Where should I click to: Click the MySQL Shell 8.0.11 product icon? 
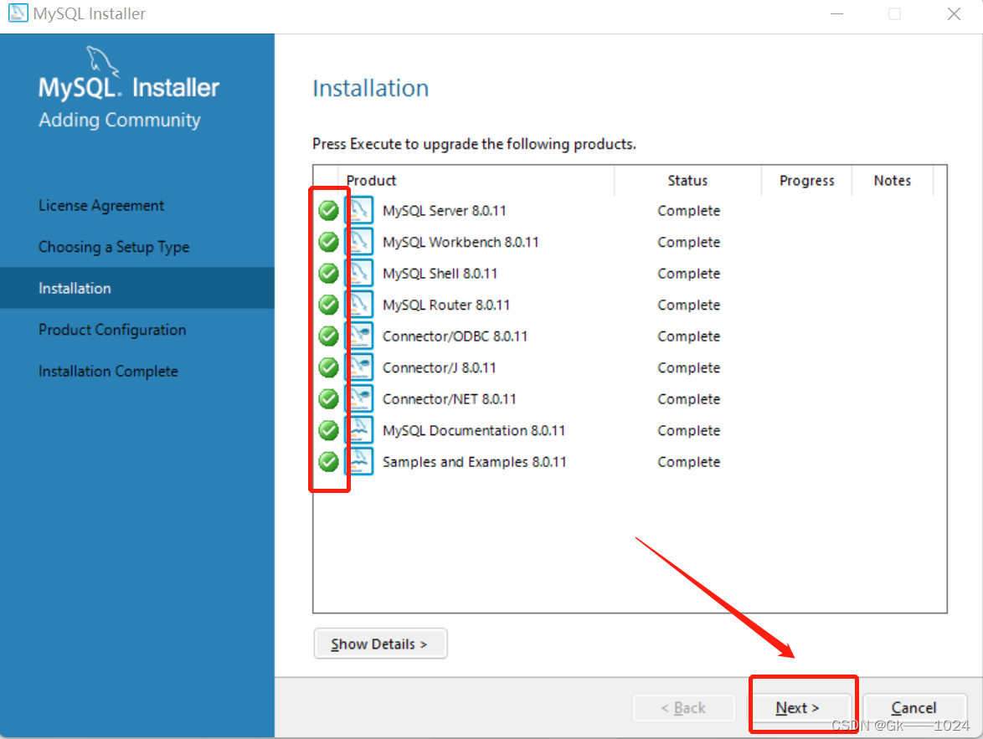pos(359,273)
